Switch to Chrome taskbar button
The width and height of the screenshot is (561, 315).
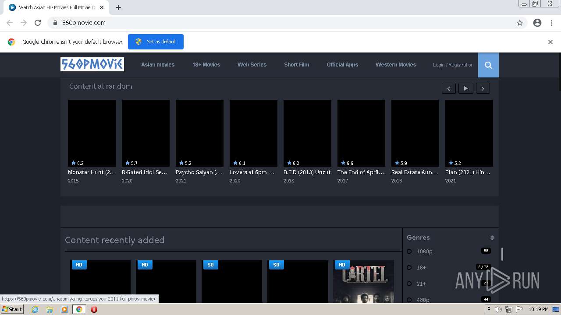coord(79,309)
